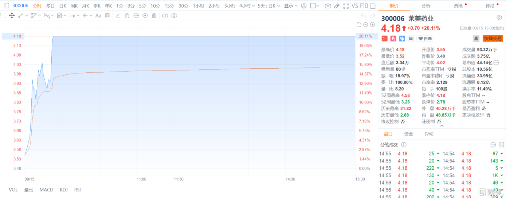Viewport: 506px width, 198px height.
Task: Open the layout square dropdown
Action: click(315, 6)
